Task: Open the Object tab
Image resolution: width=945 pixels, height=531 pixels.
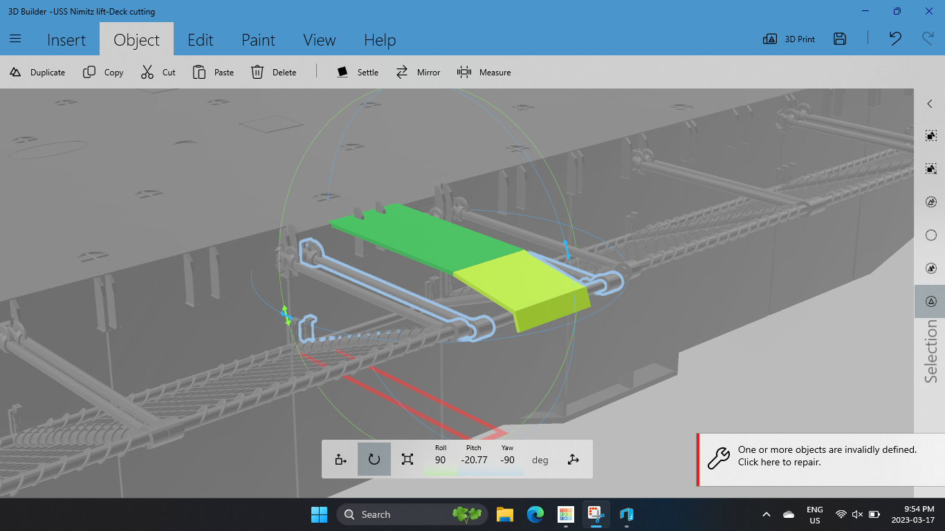Action: click(x=136, y=40)
